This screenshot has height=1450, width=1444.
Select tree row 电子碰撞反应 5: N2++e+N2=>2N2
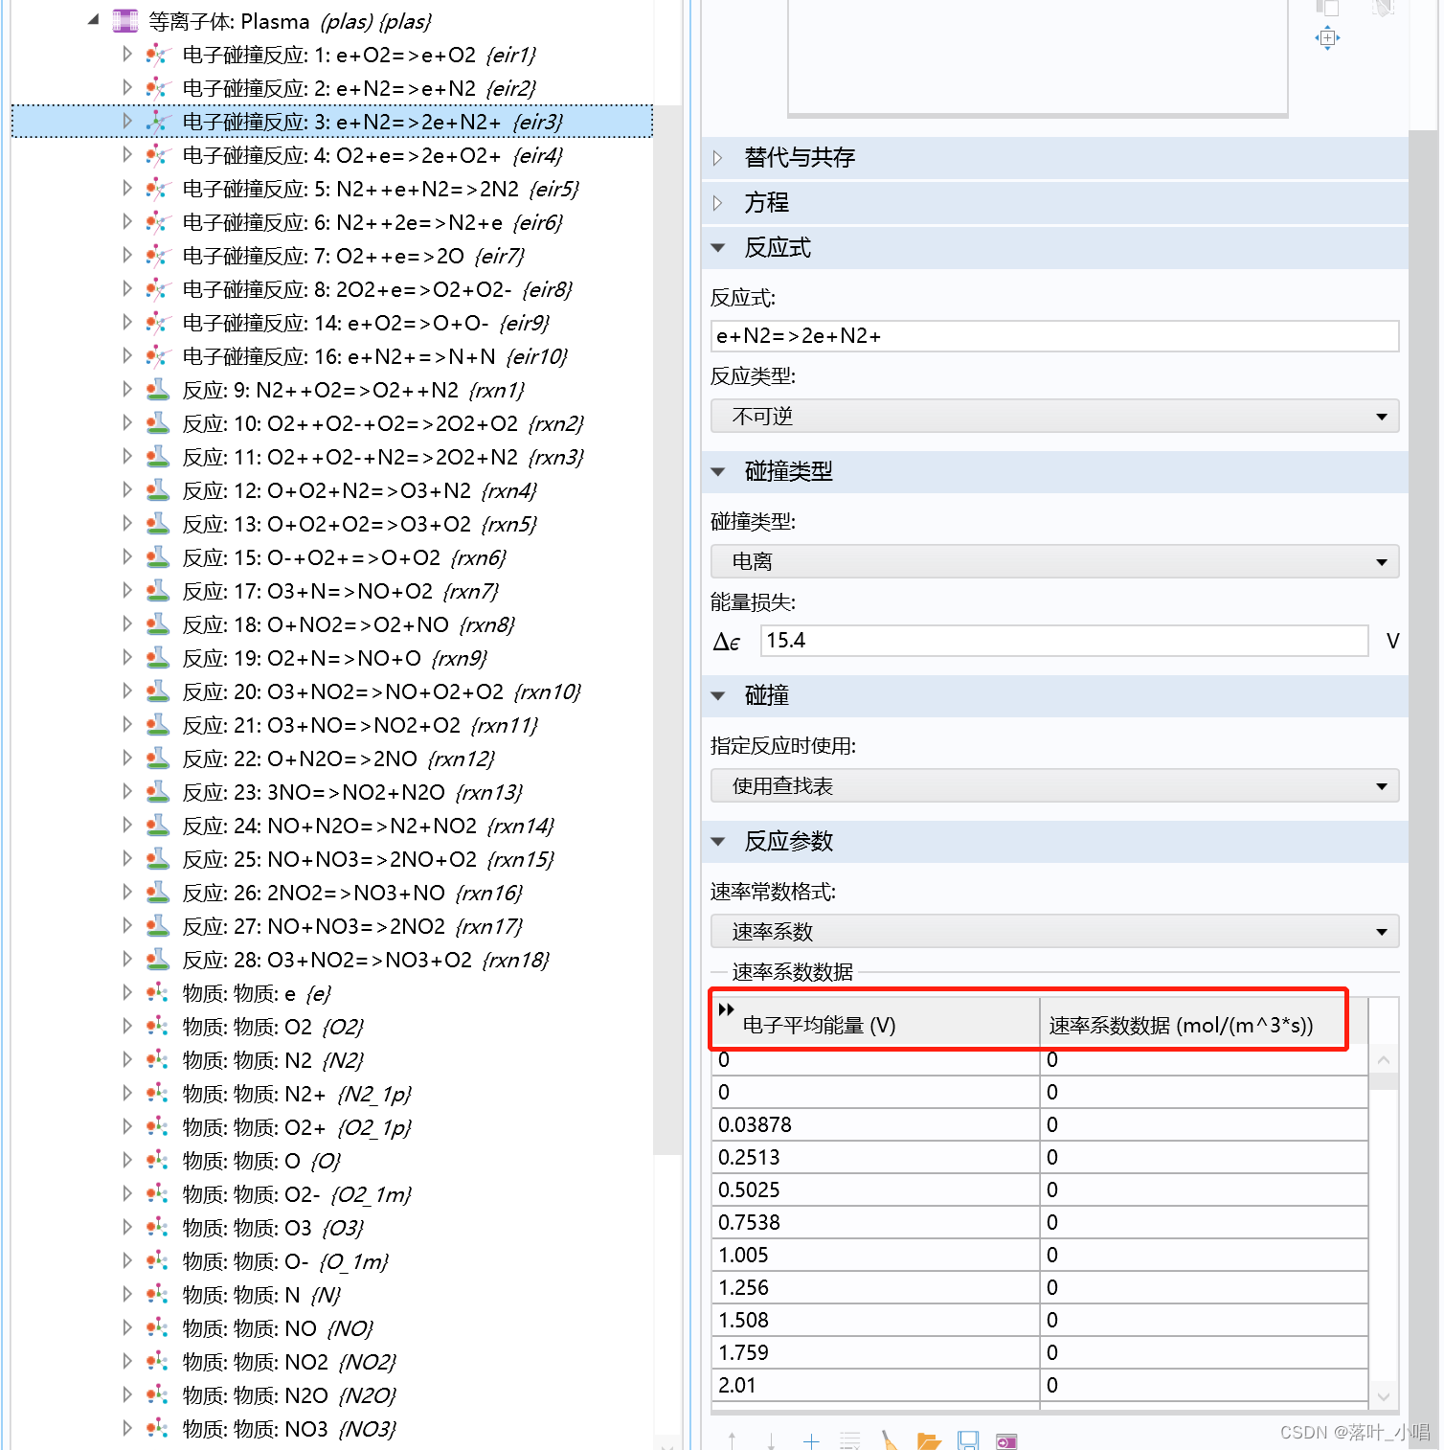(x=331, y=189)
